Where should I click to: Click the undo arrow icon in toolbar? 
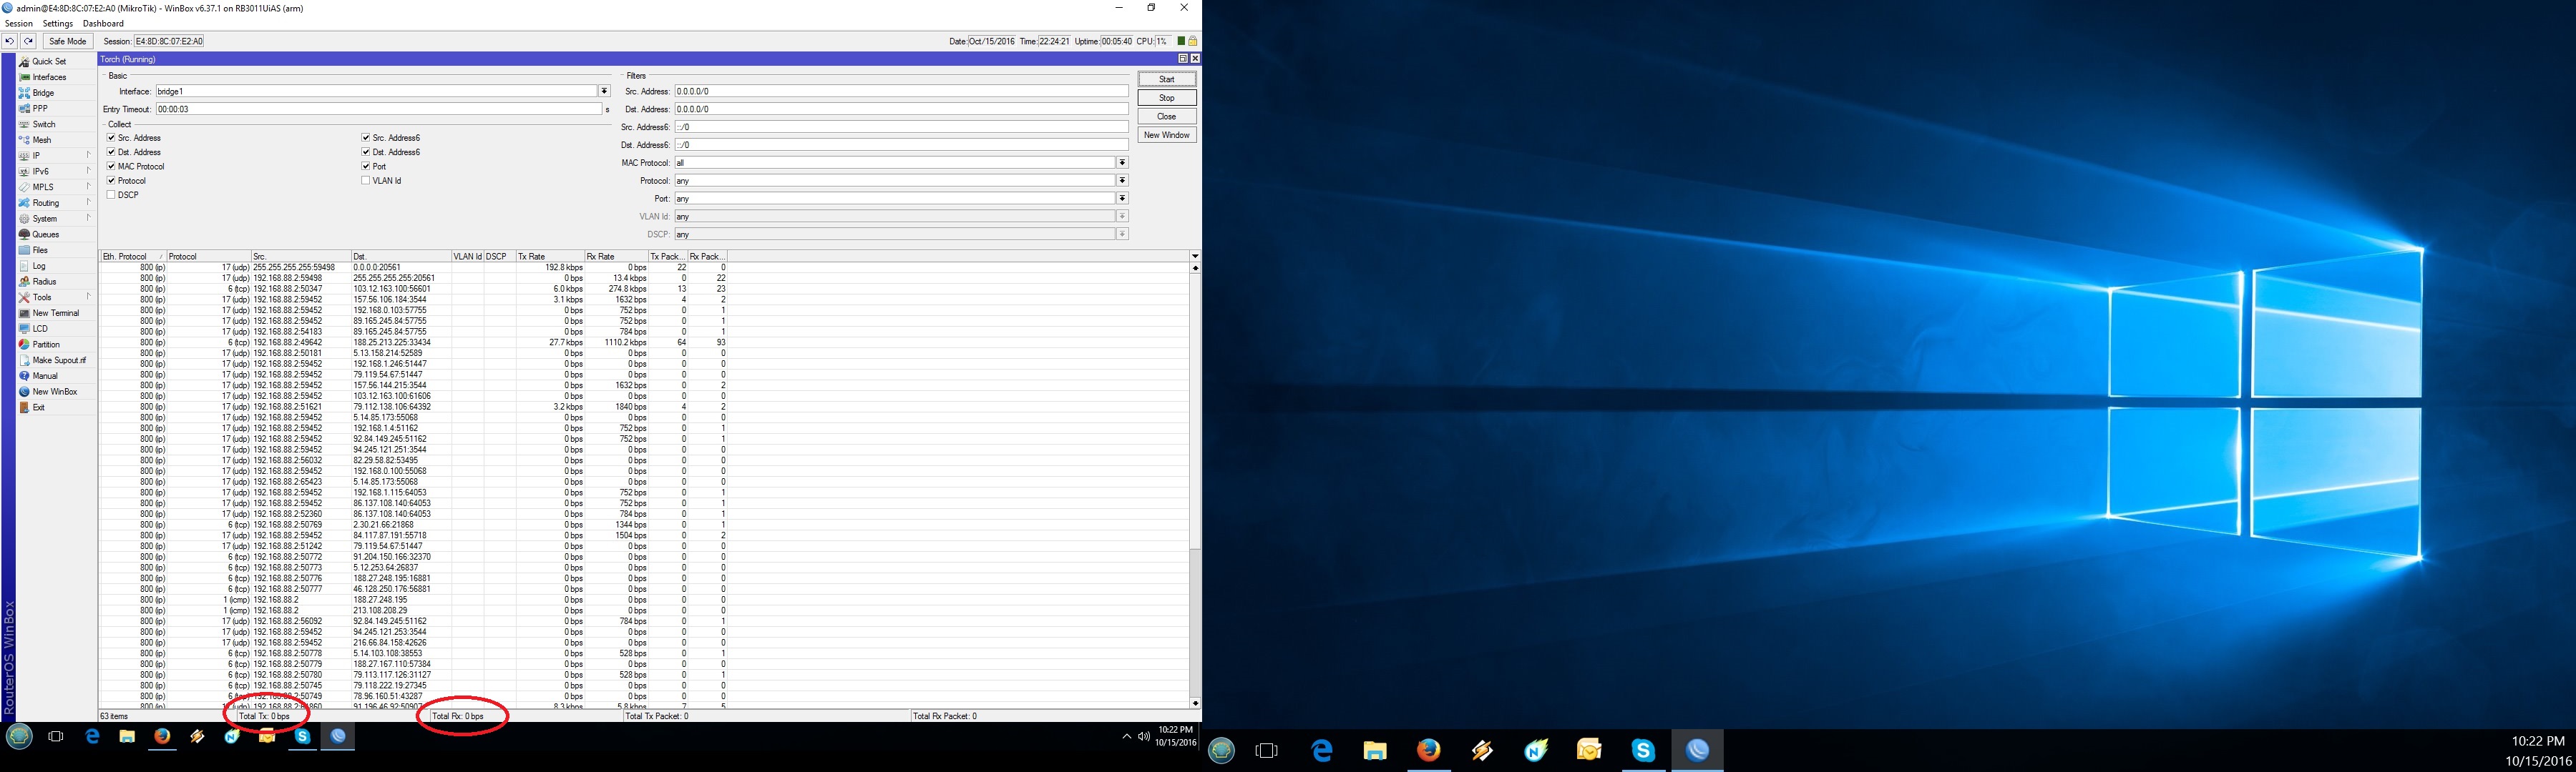point(9,41)
